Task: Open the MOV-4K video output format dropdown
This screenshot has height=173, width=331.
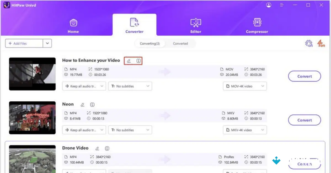Action: pos(244,86)
